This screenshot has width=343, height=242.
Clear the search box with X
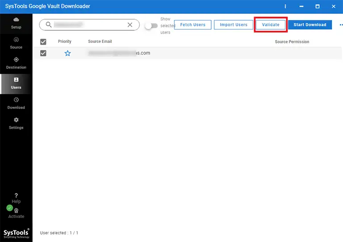point(130,25)
